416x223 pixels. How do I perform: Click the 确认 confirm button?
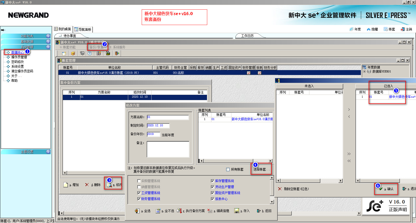pos(386,189)
